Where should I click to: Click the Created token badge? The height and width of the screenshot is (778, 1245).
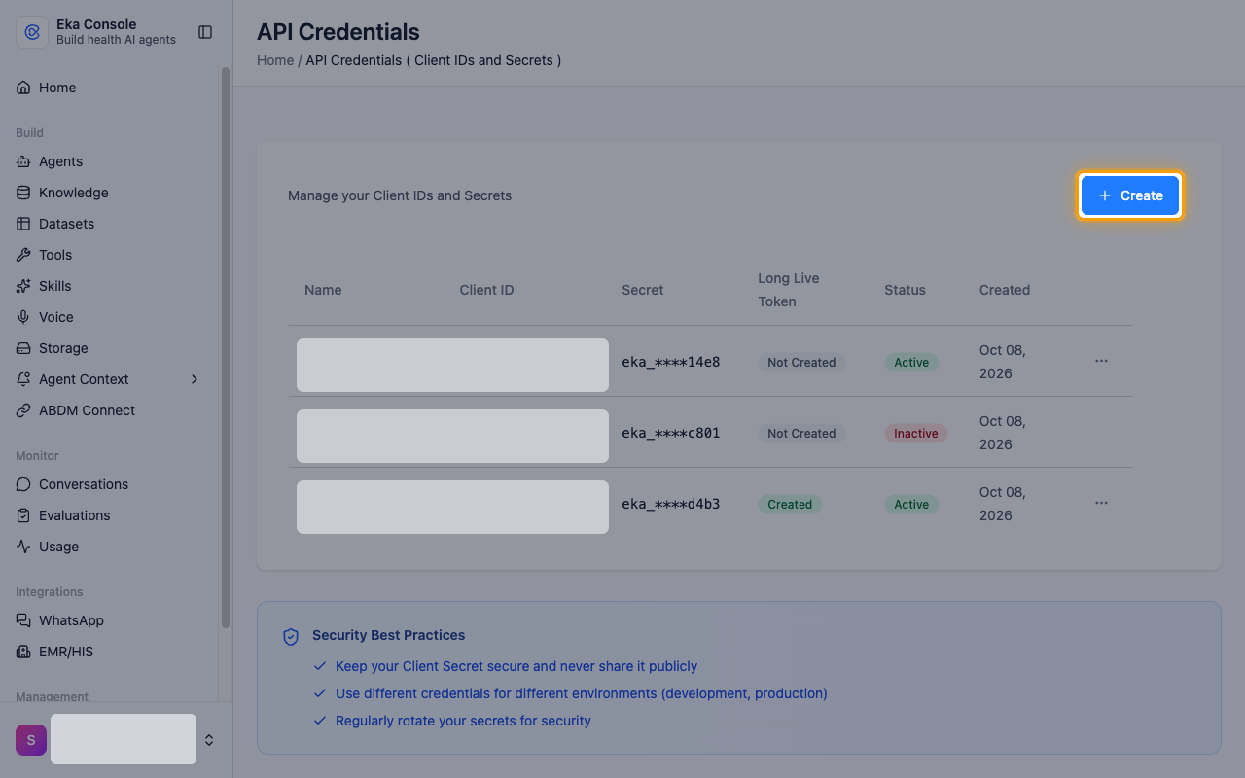tap(790, 504)
